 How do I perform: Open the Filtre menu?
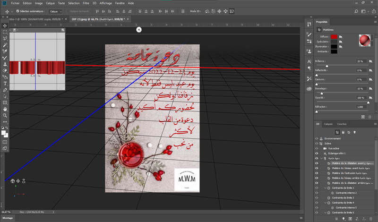click(86, 3)
